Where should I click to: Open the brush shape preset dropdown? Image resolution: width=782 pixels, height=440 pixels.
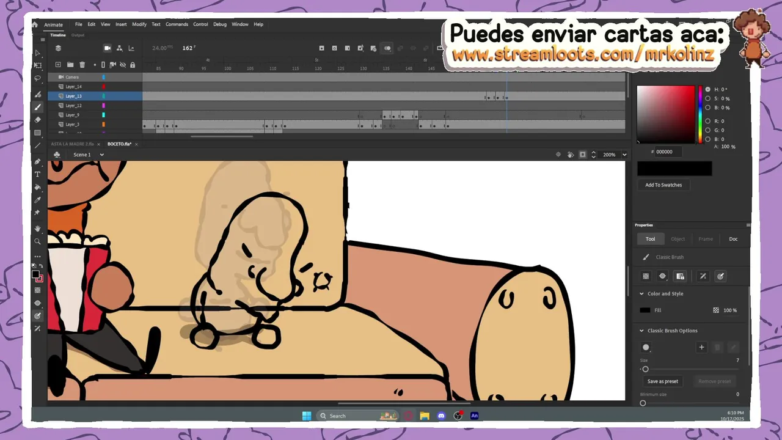[x=646, y=347]
